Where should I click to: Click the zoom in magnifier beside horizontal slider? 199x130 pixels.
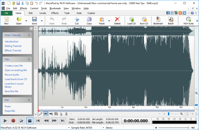[181, 114]
